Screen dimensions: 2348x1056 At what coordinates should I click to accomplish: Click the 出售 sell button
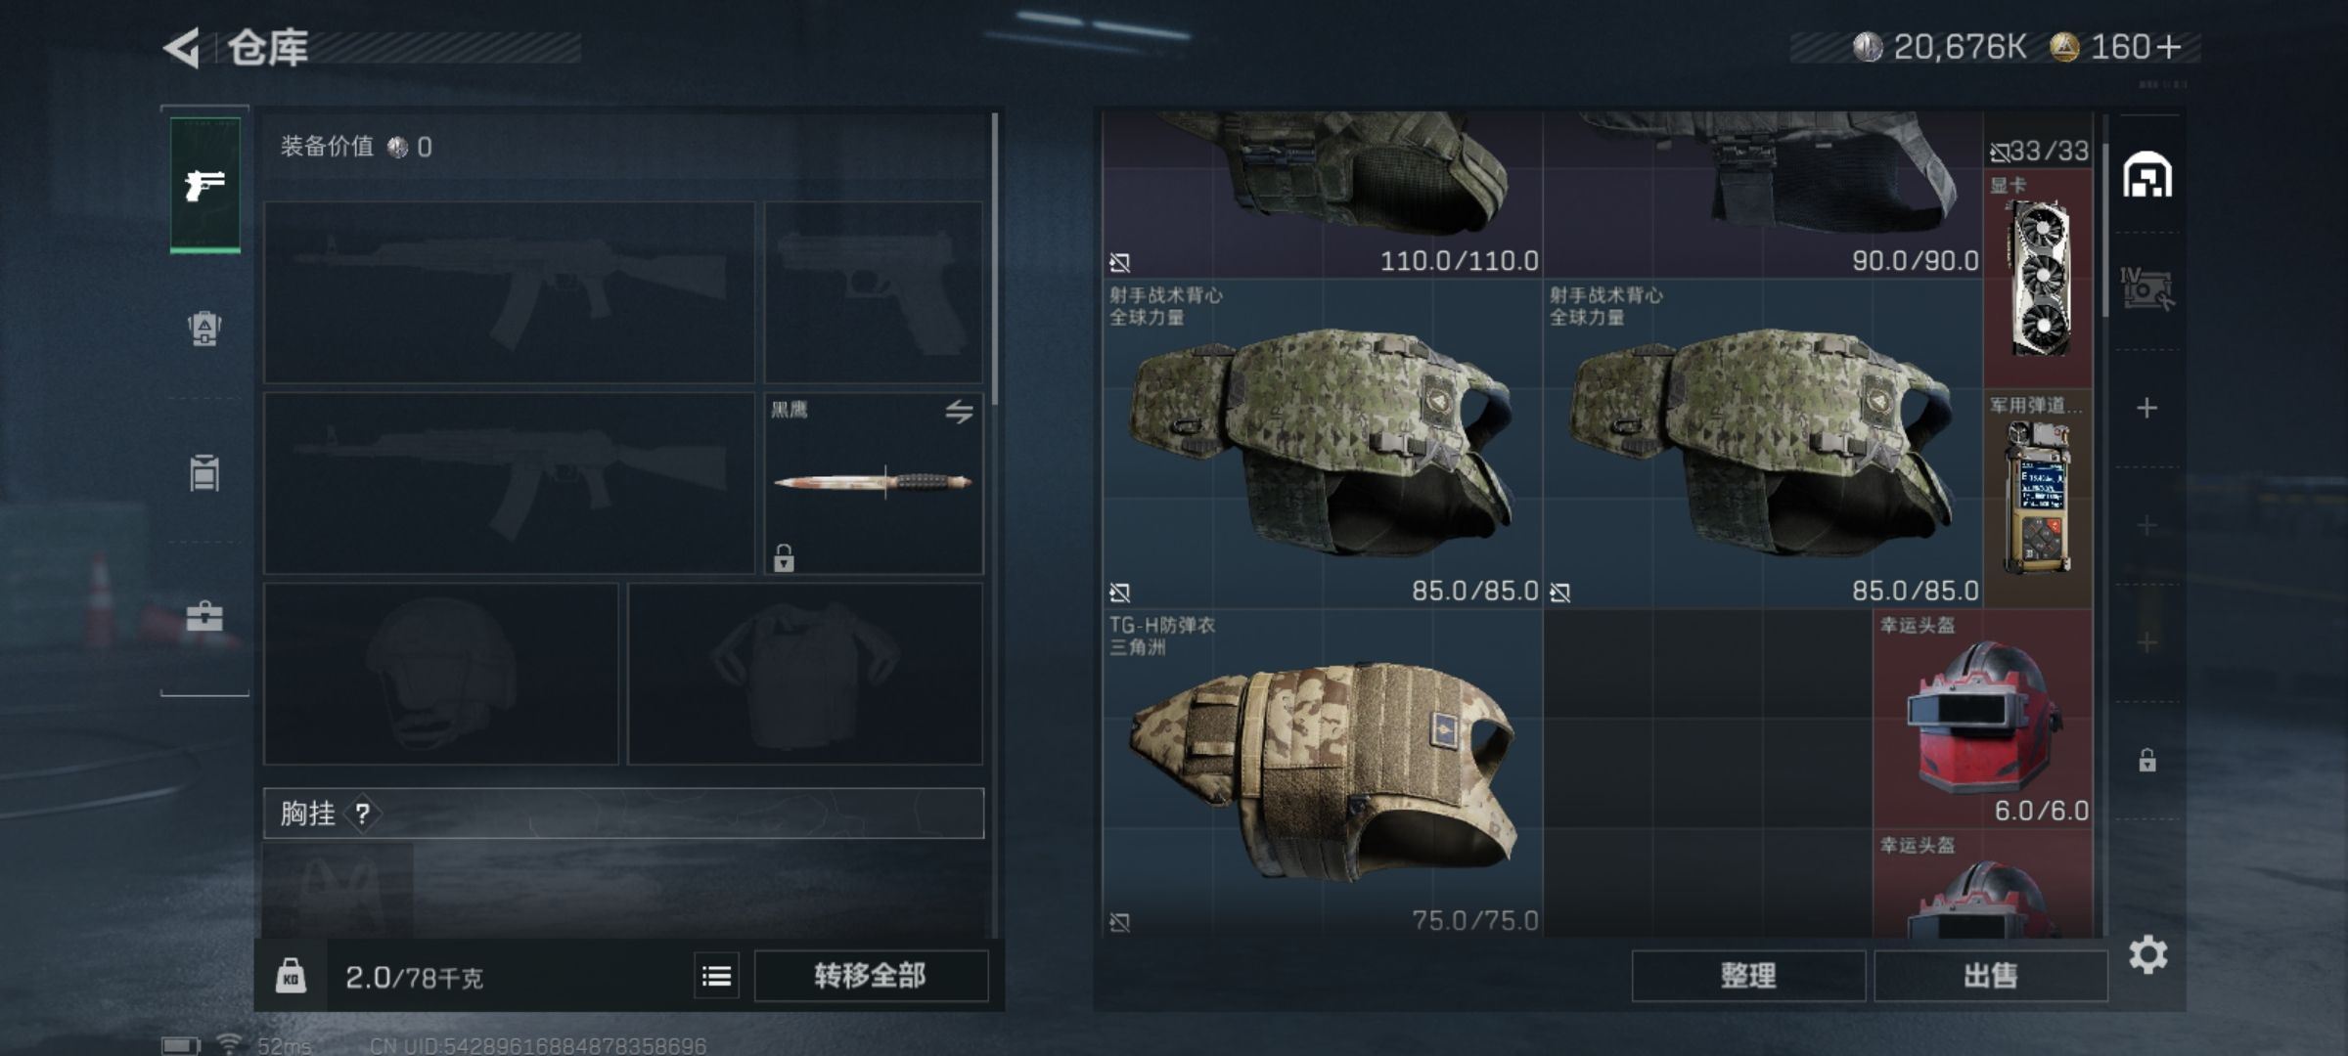point(1990,976)
